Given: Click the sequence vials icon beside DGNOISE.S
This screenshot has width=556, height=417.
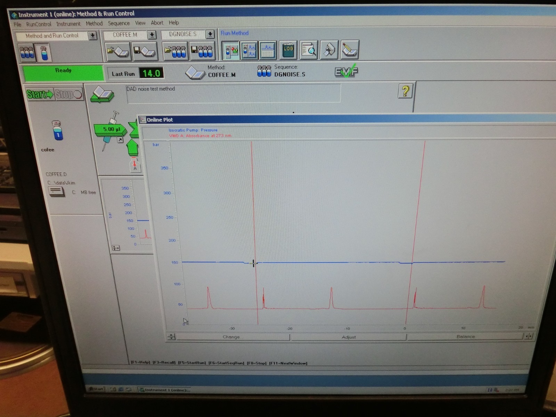Looking at the screenshot, I should point(264,71).
